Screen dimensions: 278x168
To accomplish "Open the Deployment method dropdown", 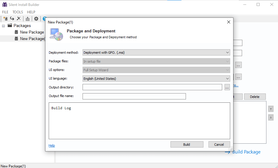I will pyautogui.click(x=156, y=53).
